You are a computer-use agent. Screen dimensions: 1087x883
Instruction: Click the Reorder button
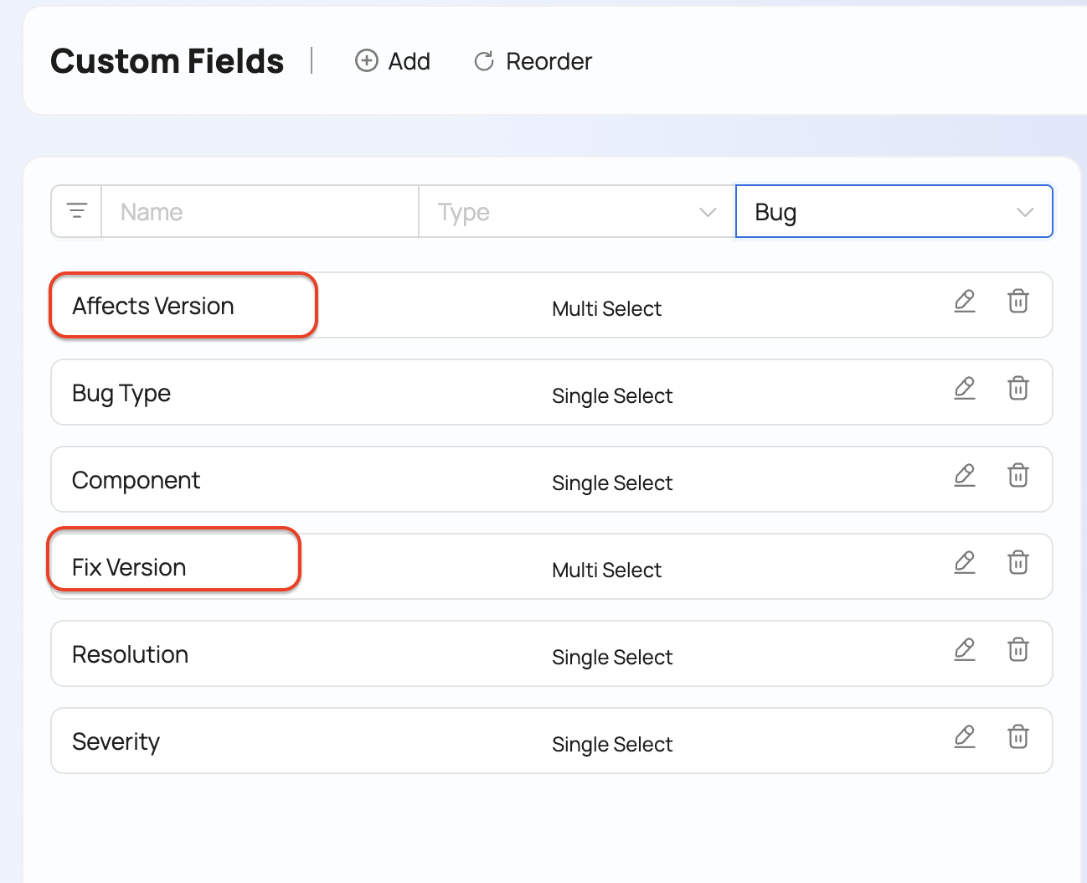533,61
